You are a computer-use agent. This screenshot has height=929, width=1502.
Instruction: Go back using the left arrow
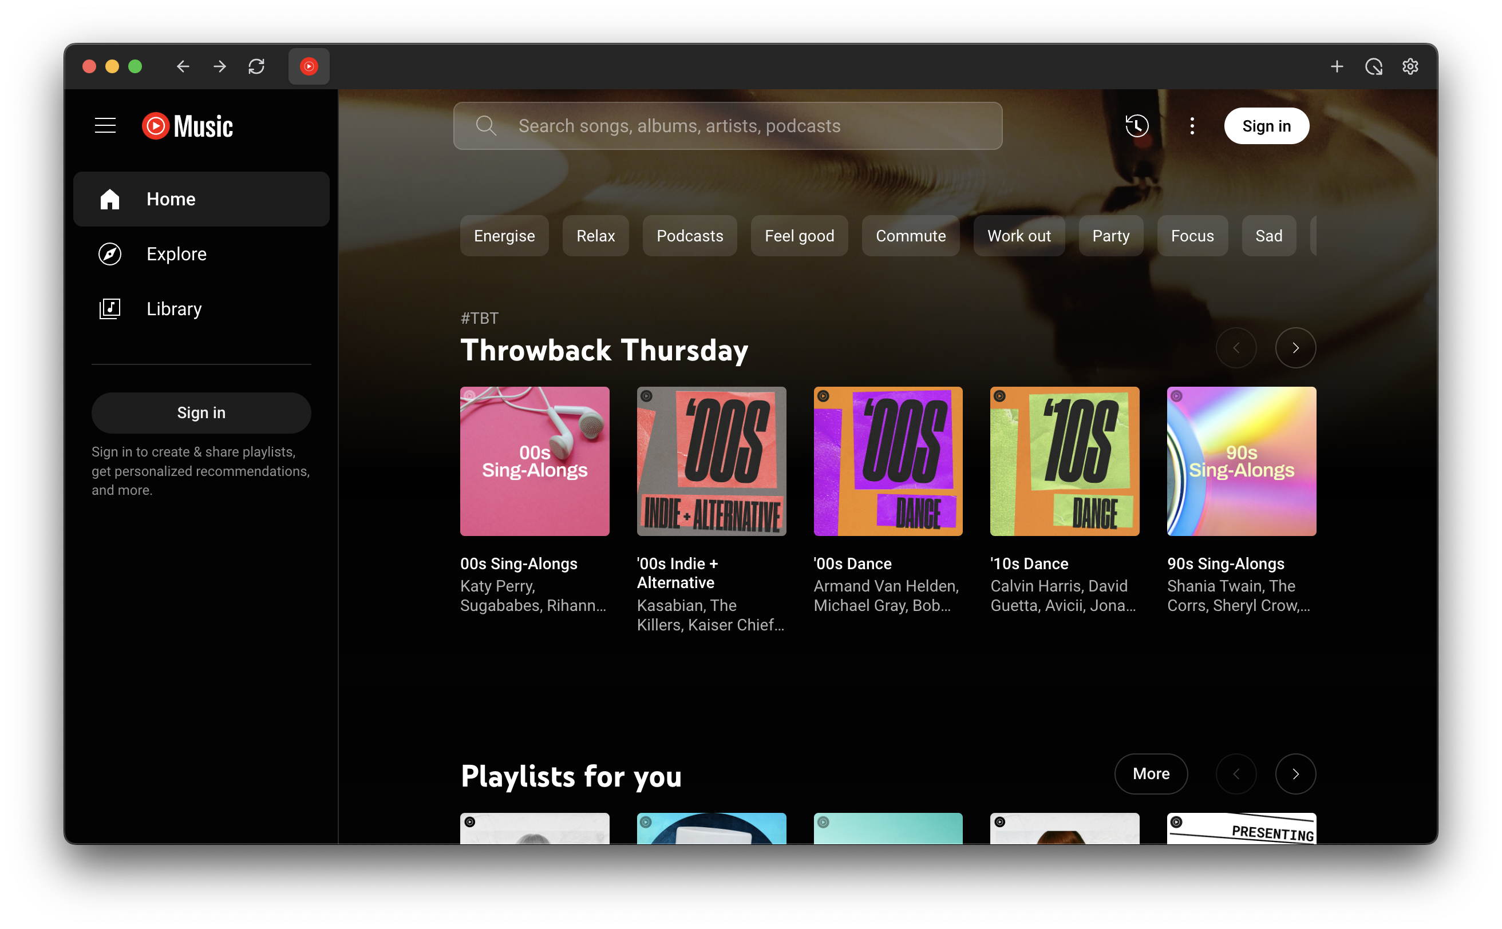[x=183, y=66]
